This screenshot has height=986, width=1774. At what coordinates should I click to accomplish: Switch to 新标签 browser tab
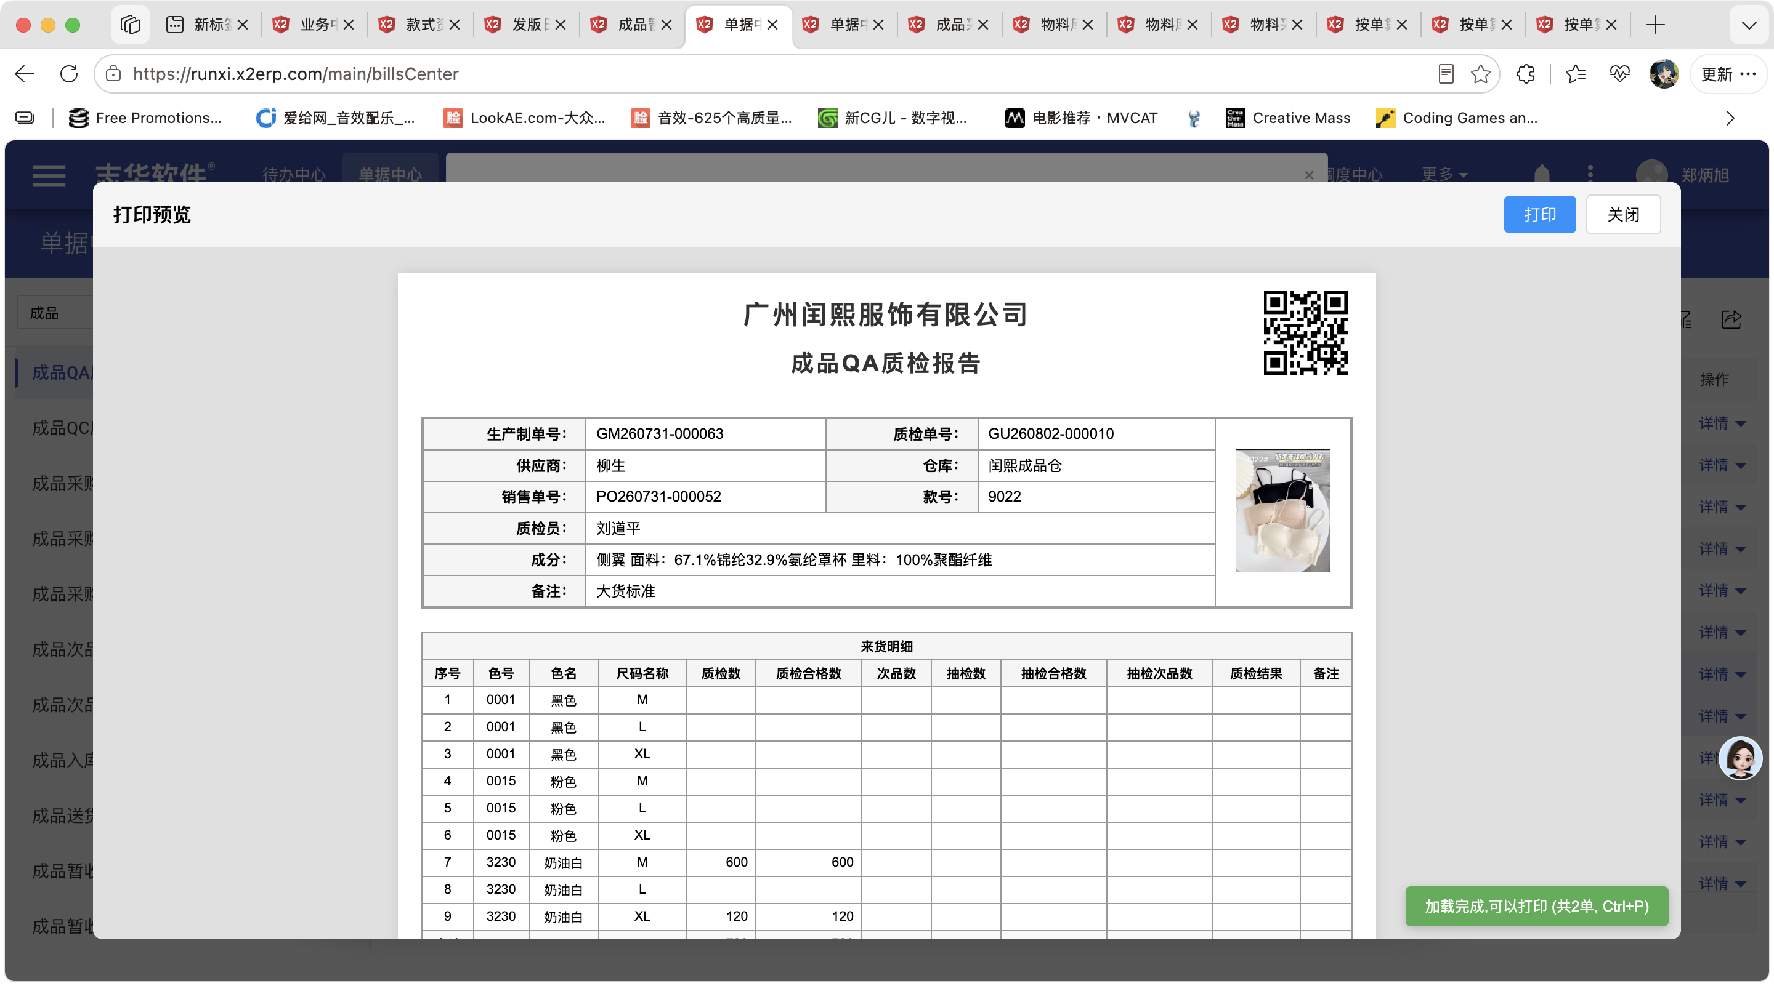(x=206, y=25)
